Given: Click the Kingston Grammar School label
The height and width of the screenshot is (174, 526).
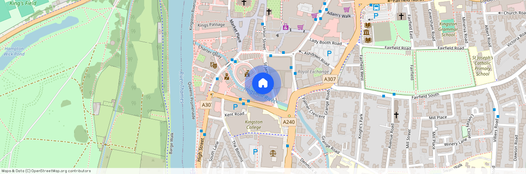Looking at the screenshot, I should pos(448,29).
